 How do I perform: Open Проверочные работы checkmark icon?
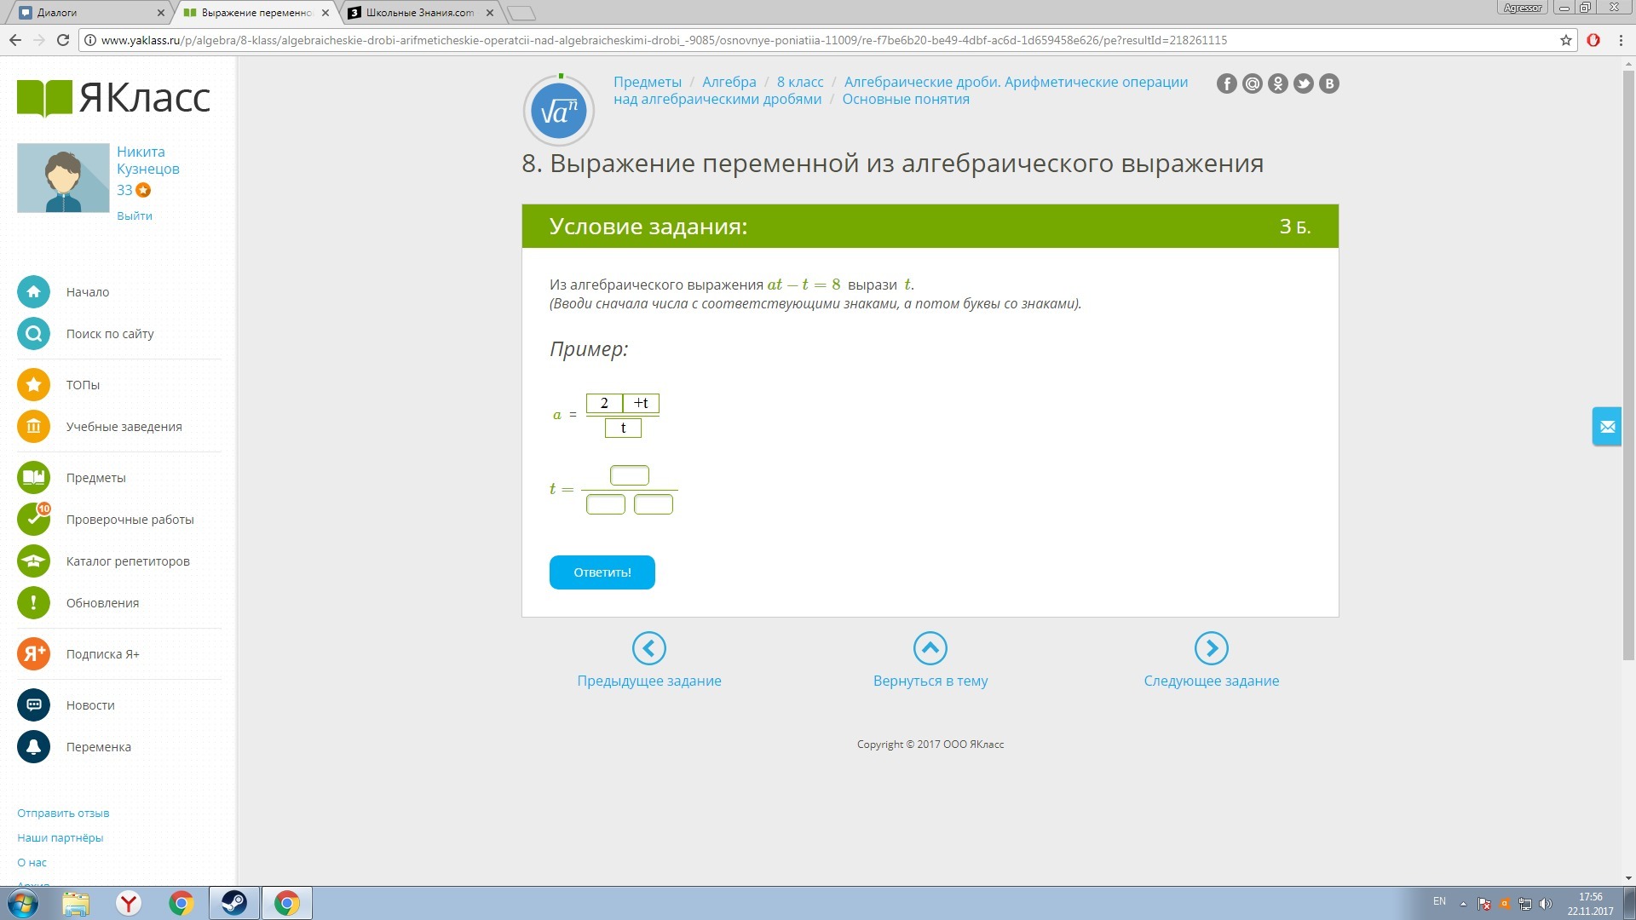(x=33, y=520)
